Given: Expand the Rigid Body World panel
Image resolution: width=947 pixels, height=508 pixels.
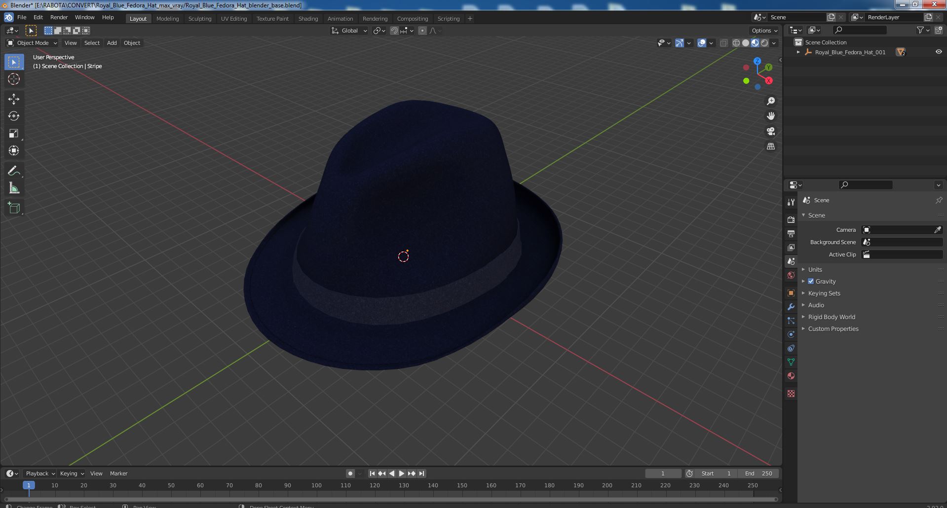Looking at the screenshot, I should pos(831,317).
